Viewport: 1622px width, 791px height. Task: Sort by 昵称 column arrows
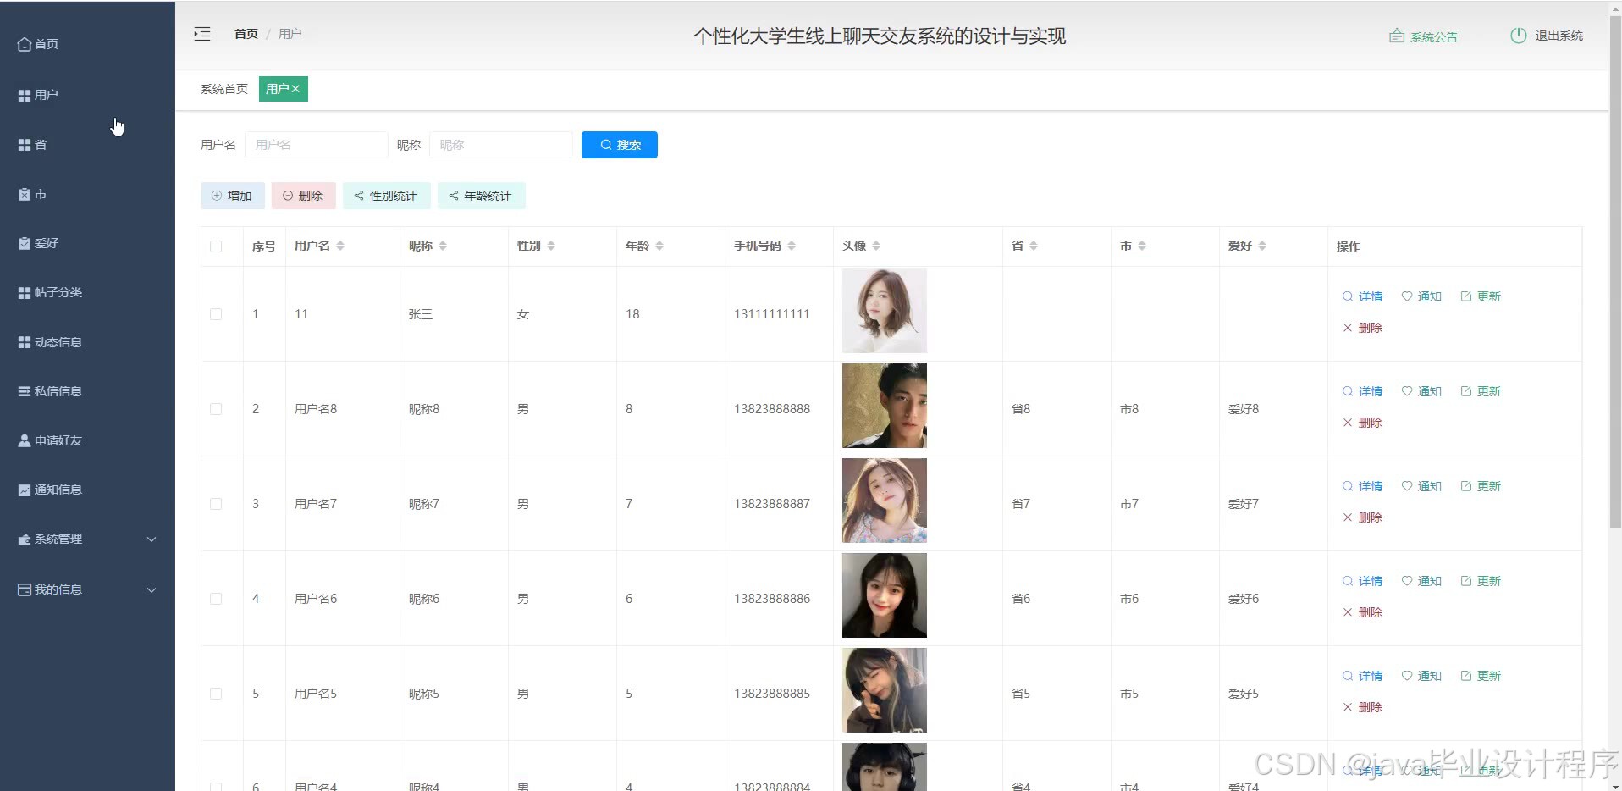[x=443, y=246]
